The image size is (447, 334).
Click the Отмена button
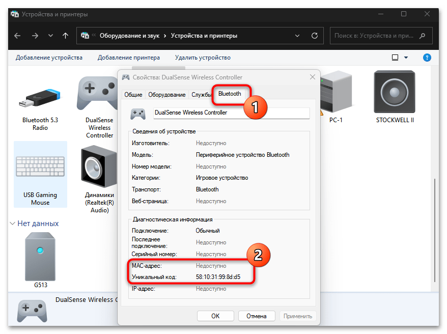[257, 316]
